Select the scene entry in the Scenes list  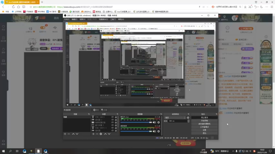click(77, 117)
